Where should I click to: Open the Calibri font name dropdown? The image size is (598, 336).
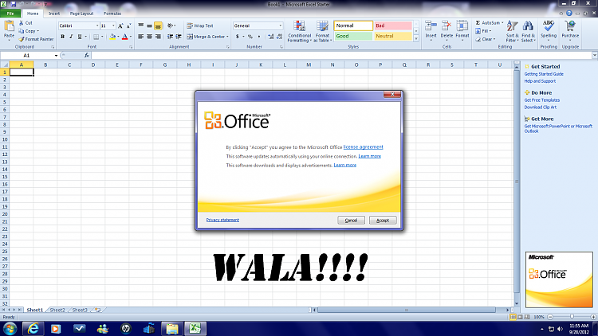97,26
